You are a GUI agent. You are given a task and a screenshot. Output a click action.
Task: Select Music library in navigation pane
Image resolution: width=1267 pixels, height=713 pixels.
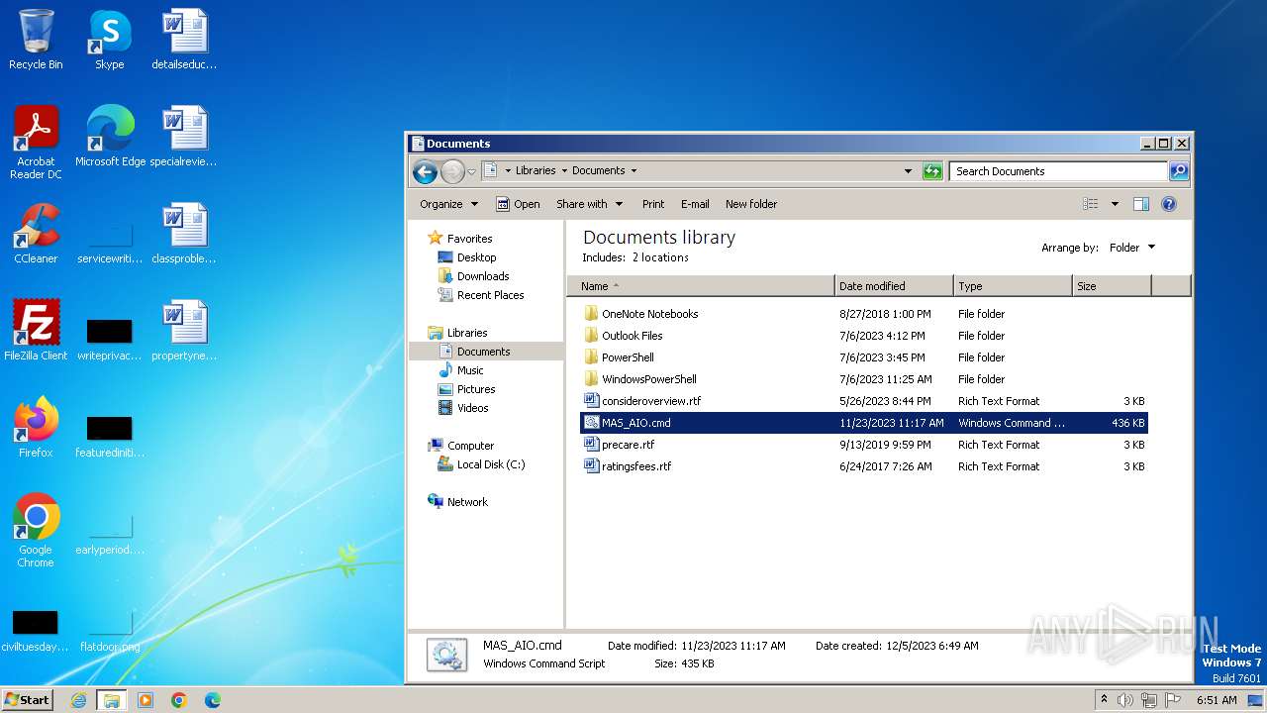(x=470, y=370)
